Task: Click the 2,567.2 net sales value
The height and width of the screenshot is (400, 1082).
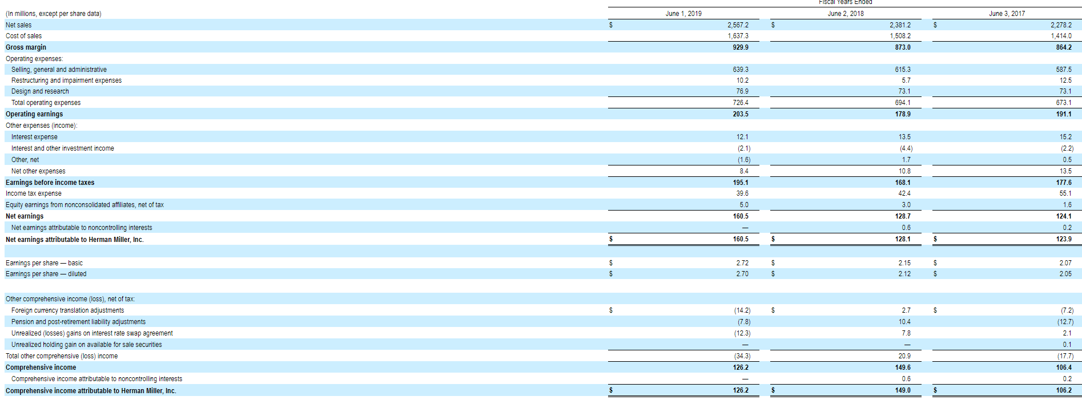Action: 738,25
